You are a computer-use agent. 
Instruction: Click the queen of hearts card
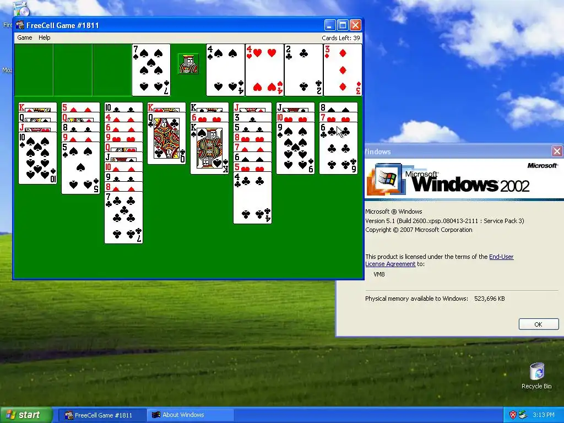(123, 147)
